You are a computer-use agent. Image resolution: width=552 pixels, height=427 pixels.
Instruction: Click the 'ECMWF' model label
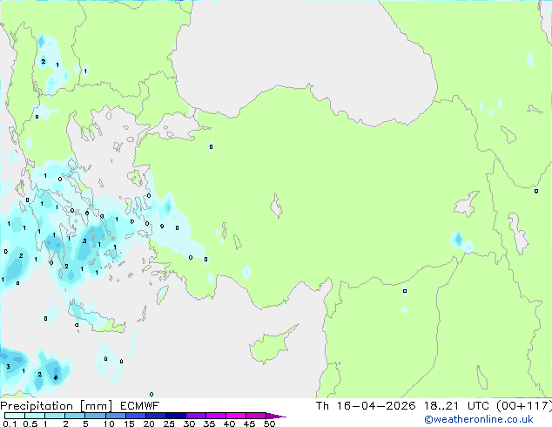tap(139, 406)
